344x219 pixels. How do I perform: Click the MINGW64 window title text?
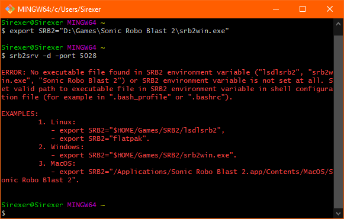coord(59,9)
